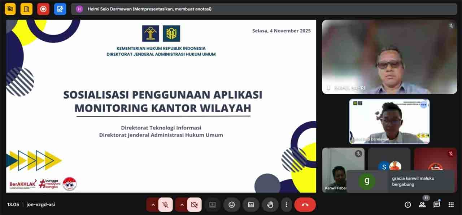The image size is (462, 215).
Task: Click the yellow camera-off icon at top left
Action: click(10, 9)
